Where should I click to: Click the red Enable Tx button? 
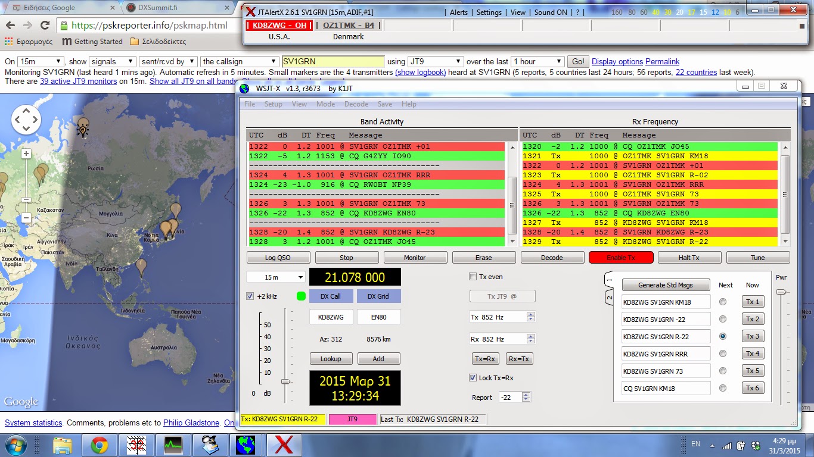point(621,257)
